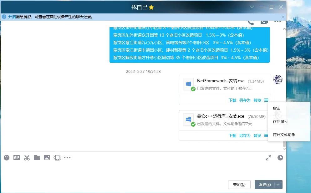311x193 pixels.
Task: Select the screenshot scissors tool
Action: pyautogui.click(x=27, y=158)
